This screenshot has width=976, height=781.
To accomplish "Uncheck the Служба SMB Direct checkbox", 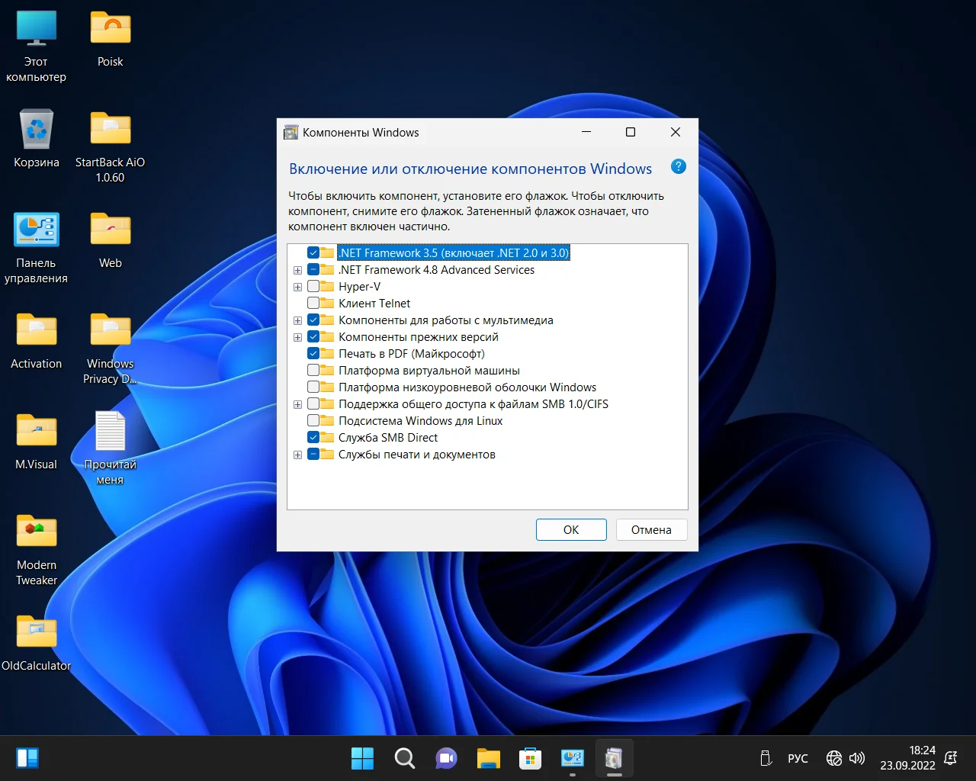I will 313,438.
